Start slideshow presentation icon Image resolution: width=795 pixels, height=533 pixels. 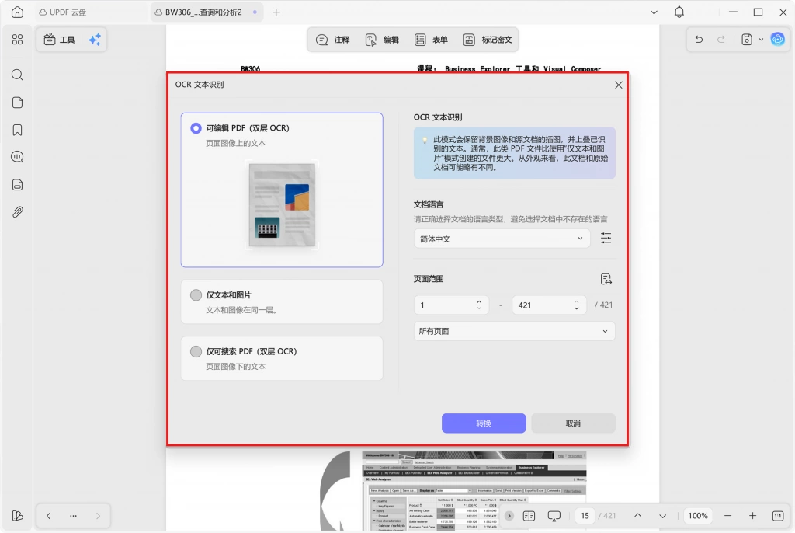coord(554,516)
